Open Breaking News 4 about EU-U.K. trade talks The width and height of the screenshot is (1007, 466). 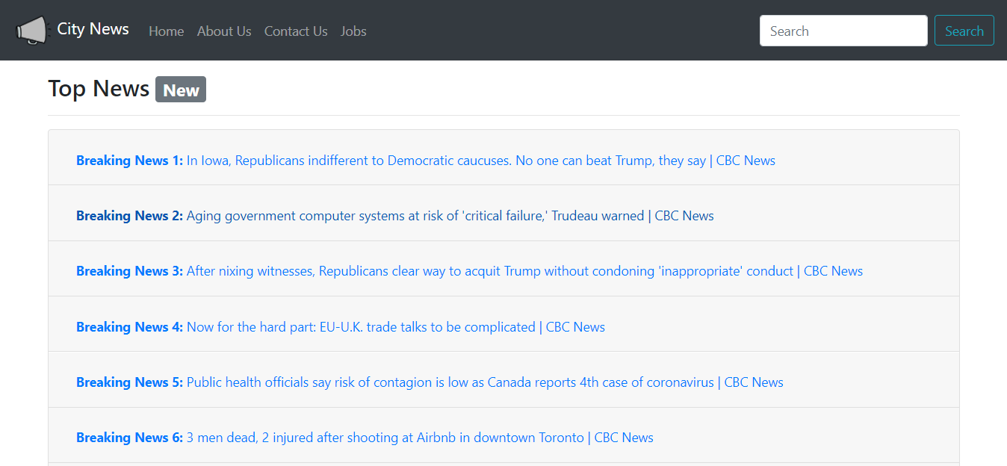click(341, 327)
